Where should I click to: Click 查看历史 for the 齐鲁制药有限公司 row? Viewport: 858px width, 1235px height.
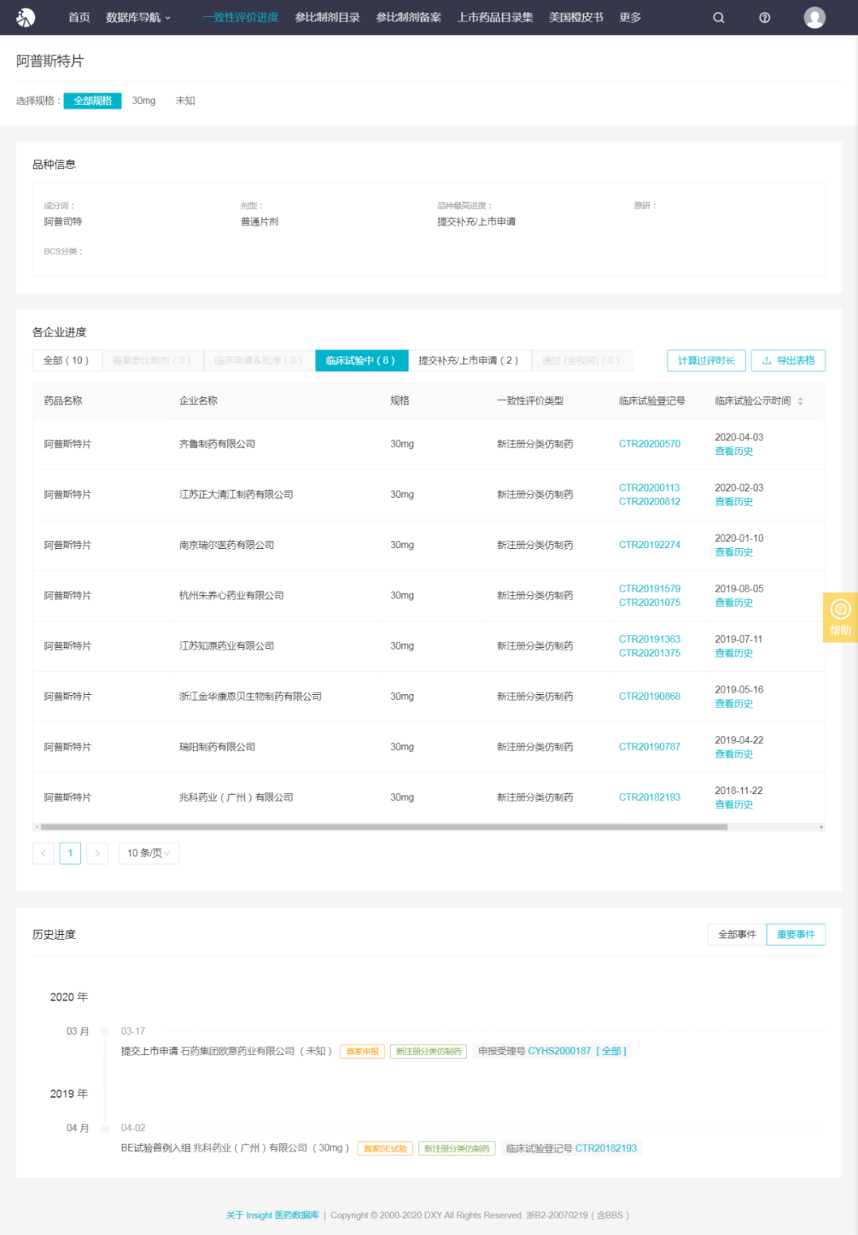[734, 451]
